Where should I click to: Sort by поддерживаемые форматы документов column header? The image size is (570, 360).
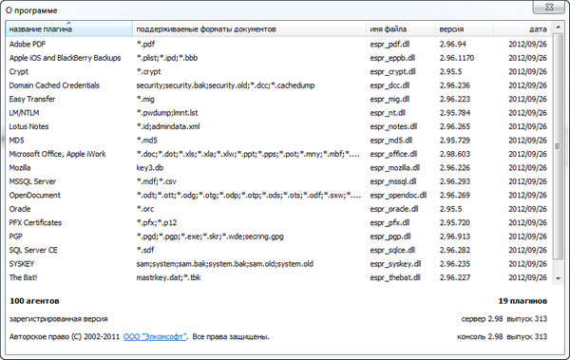tap(249, 29)
